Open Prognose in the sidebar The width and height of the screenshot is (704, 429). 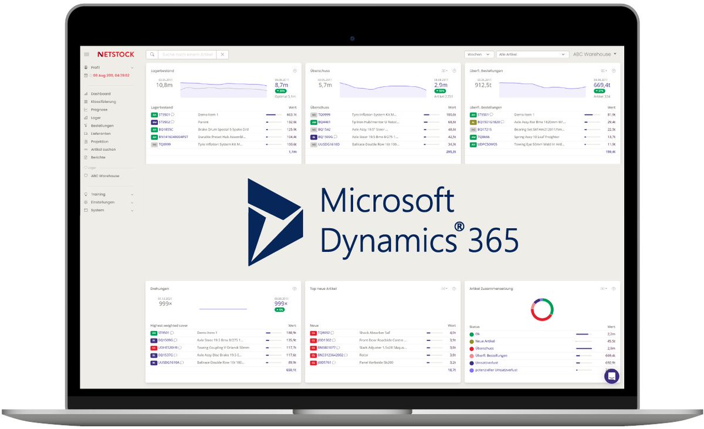pyautogui.click(x=99, y=109)
